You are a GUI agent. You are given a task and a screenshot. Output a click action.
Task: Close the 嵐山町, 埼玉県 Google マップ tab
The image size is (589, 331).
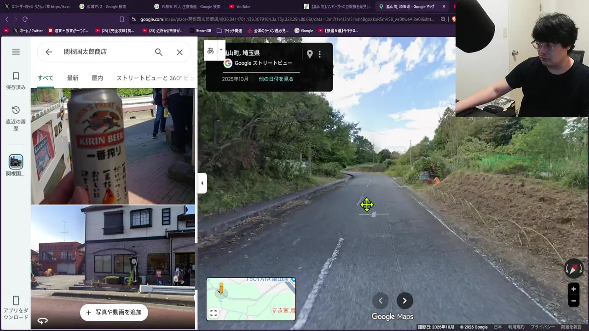[x=444, y=6]
